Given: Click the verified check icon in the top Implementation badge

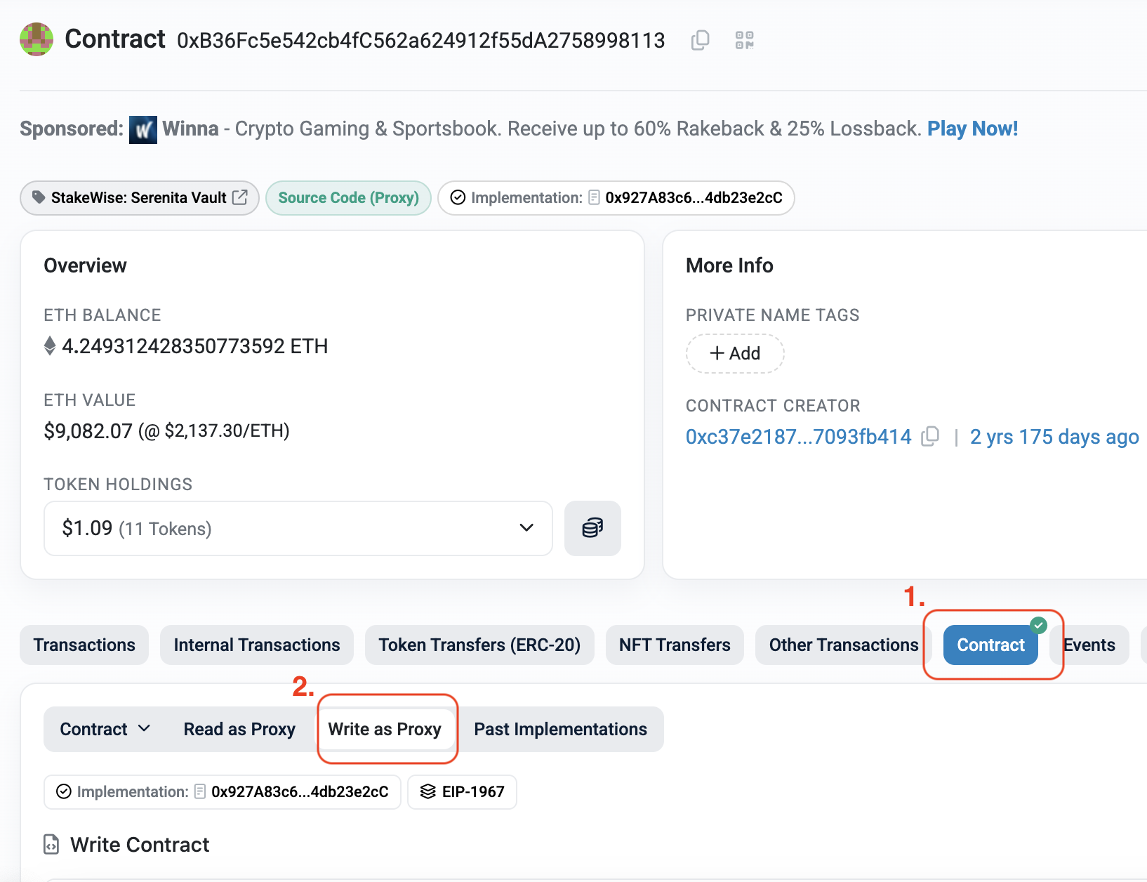Looking at the screenshot, I should [x=458, y=198].
